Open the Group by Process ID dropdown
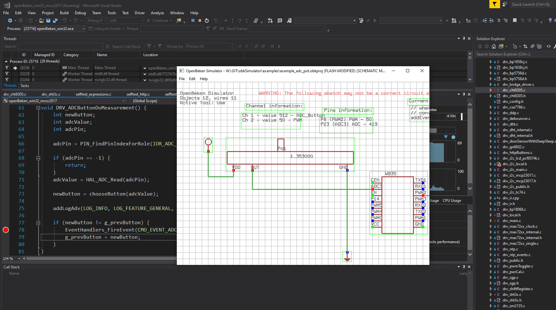 (x=209, y=46)
